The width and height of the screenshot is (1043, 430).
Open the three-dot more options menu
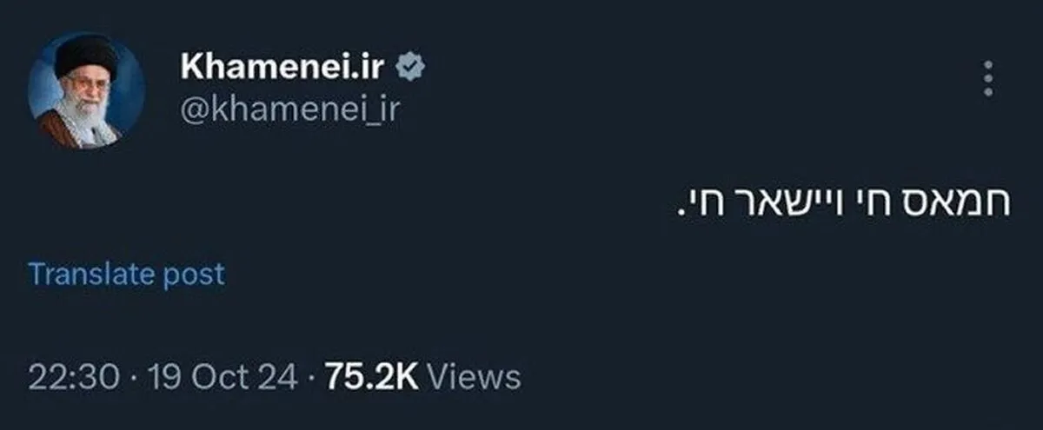[x=987, y=78]
